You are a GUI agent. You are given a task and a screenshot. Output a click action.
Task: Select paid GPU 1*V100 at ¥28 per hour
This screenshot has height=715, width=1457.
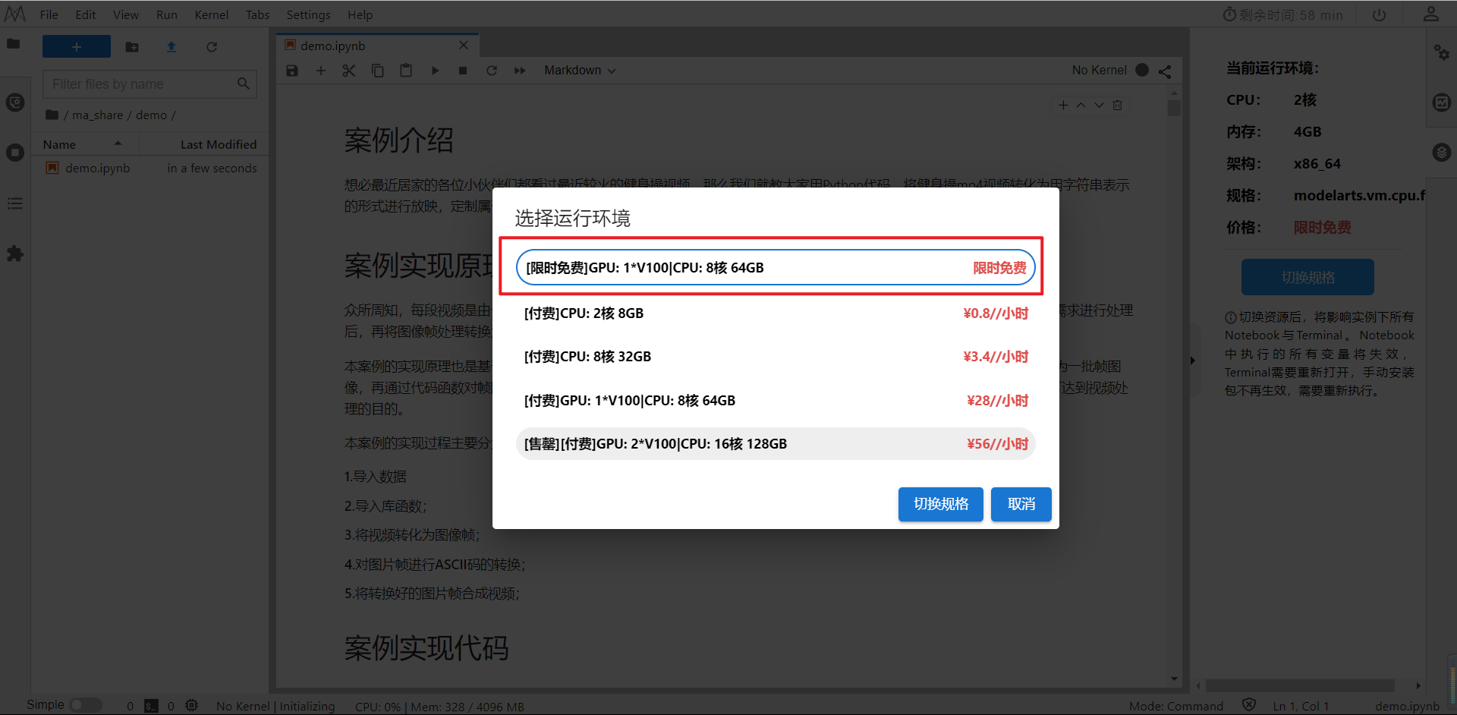coord(776,401)
